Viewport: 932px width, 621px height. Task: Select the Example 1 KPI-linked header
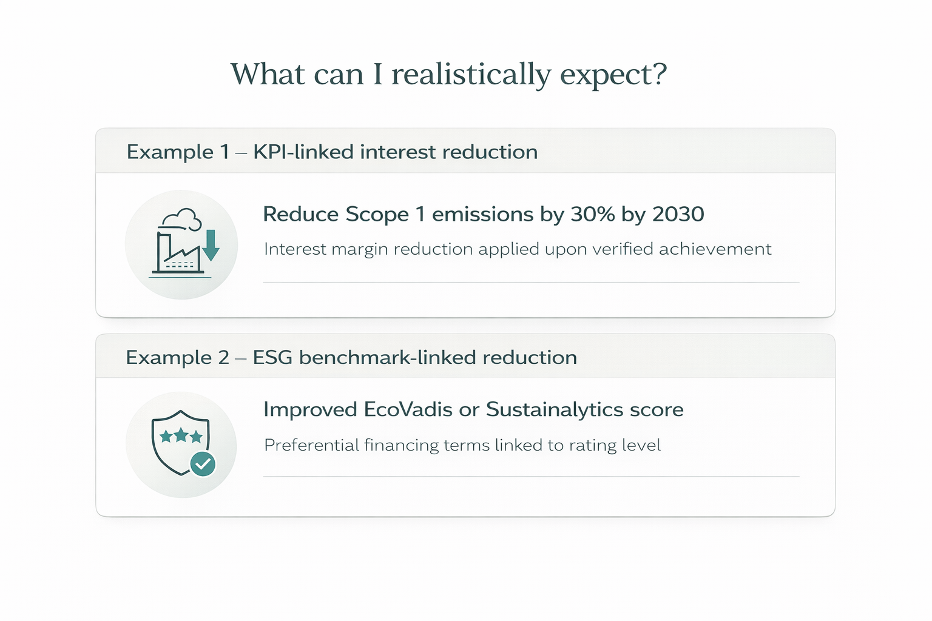[x=332, y=152]
